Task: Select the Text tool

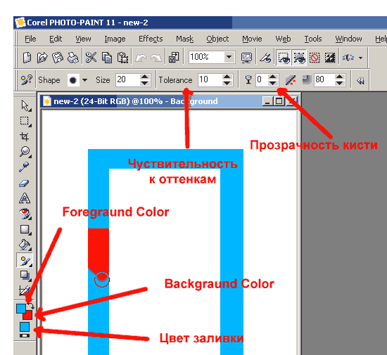Action: (25, 198)
